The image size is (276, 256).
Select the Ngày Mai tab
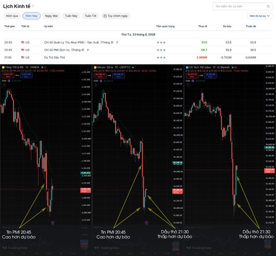click(x=51, y=16)
